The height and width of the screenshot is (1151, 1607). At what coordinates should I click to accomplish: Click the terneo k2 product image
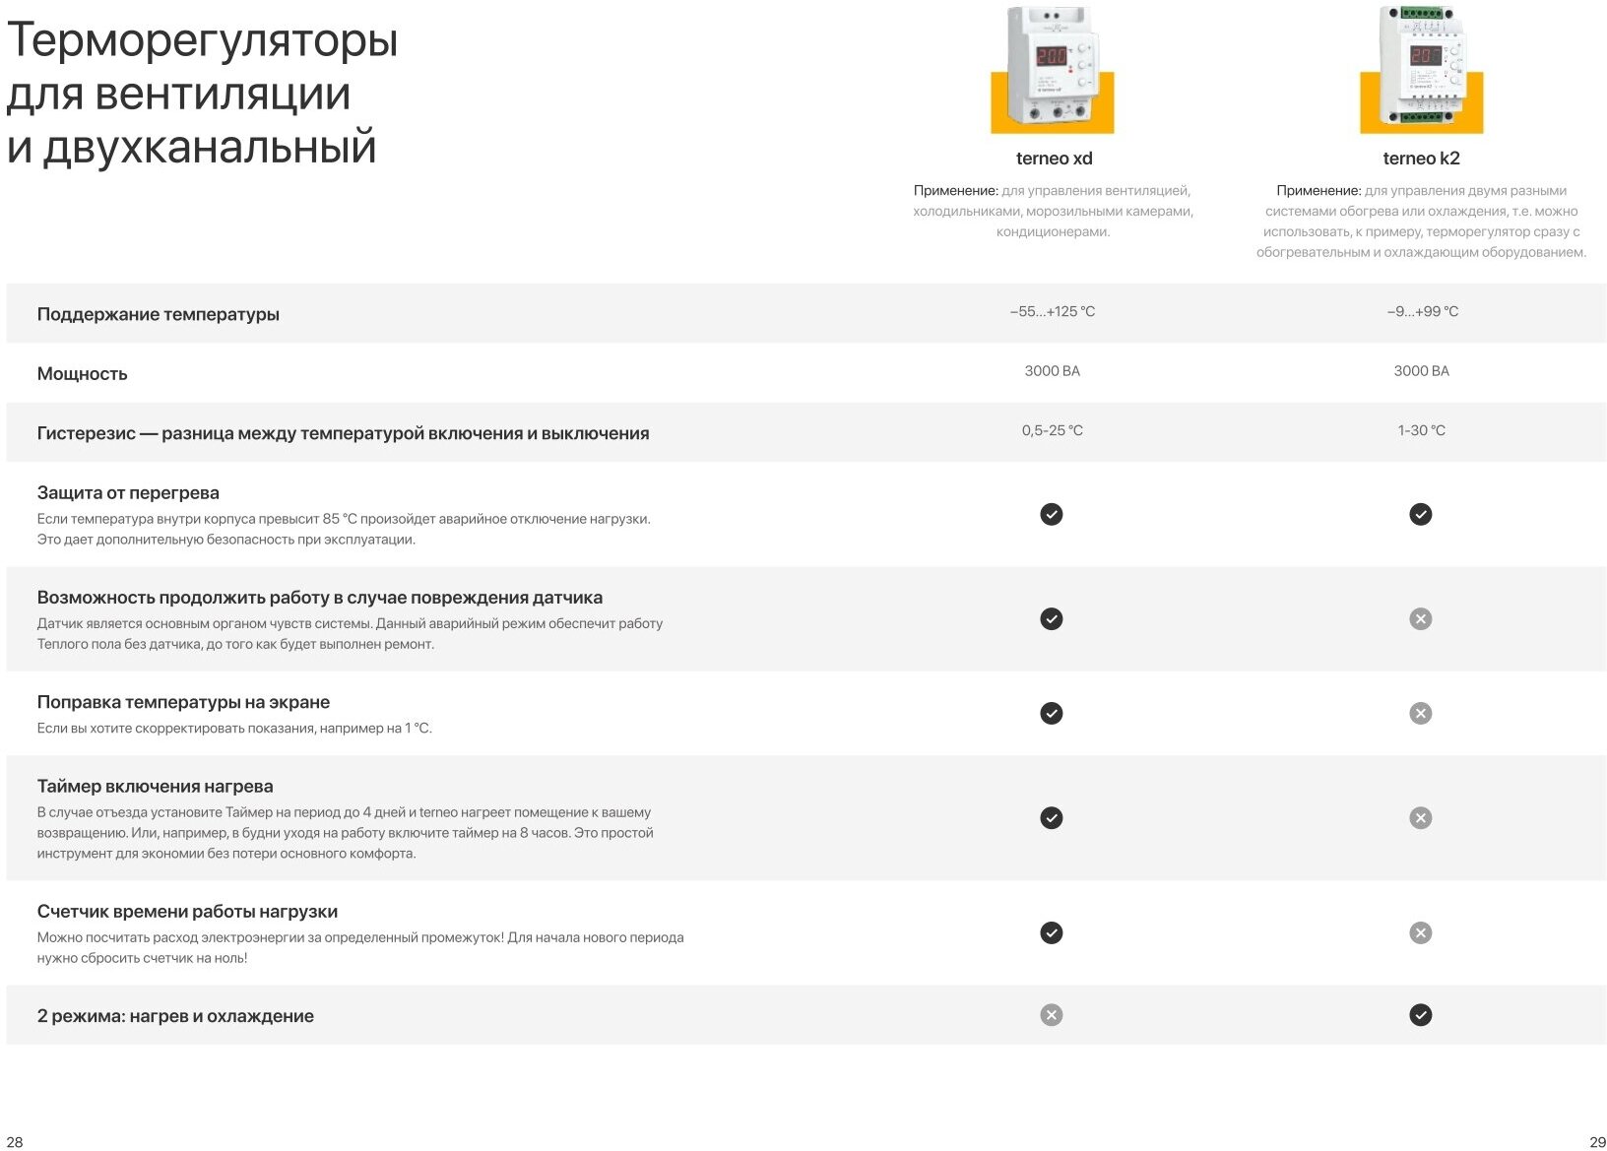(1421, 69)
